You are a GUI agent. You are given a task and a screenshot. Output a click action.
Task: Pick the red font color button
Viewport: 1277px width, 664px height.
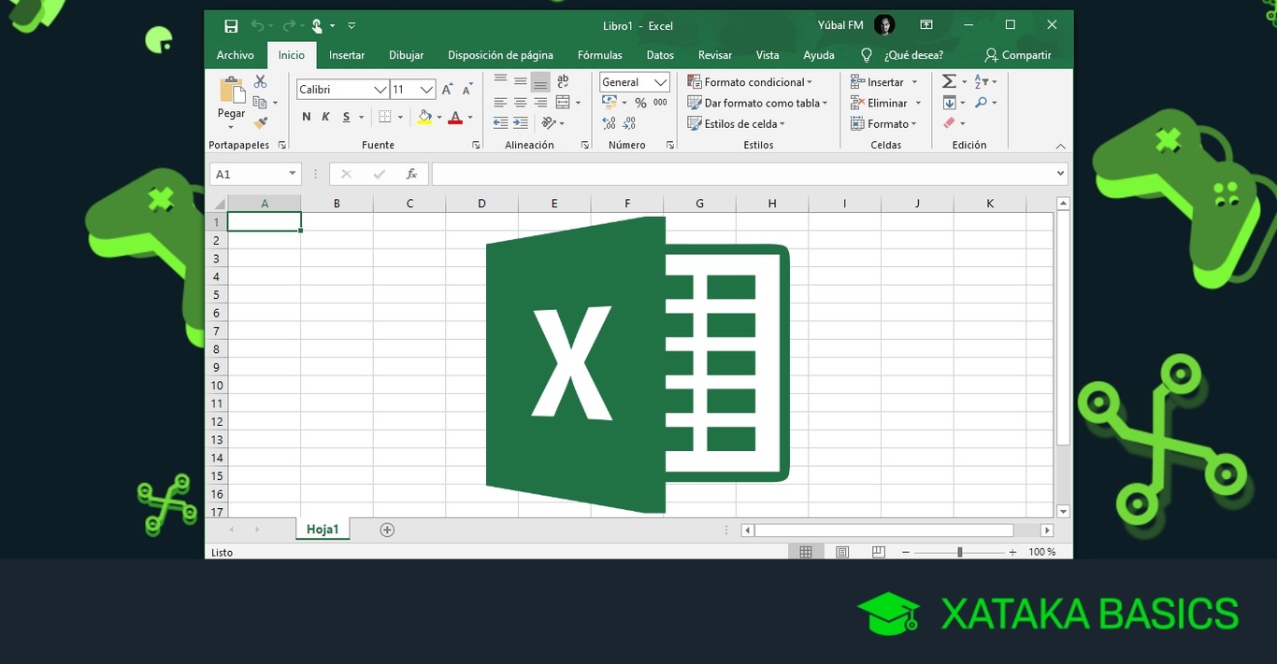(455, 117)
